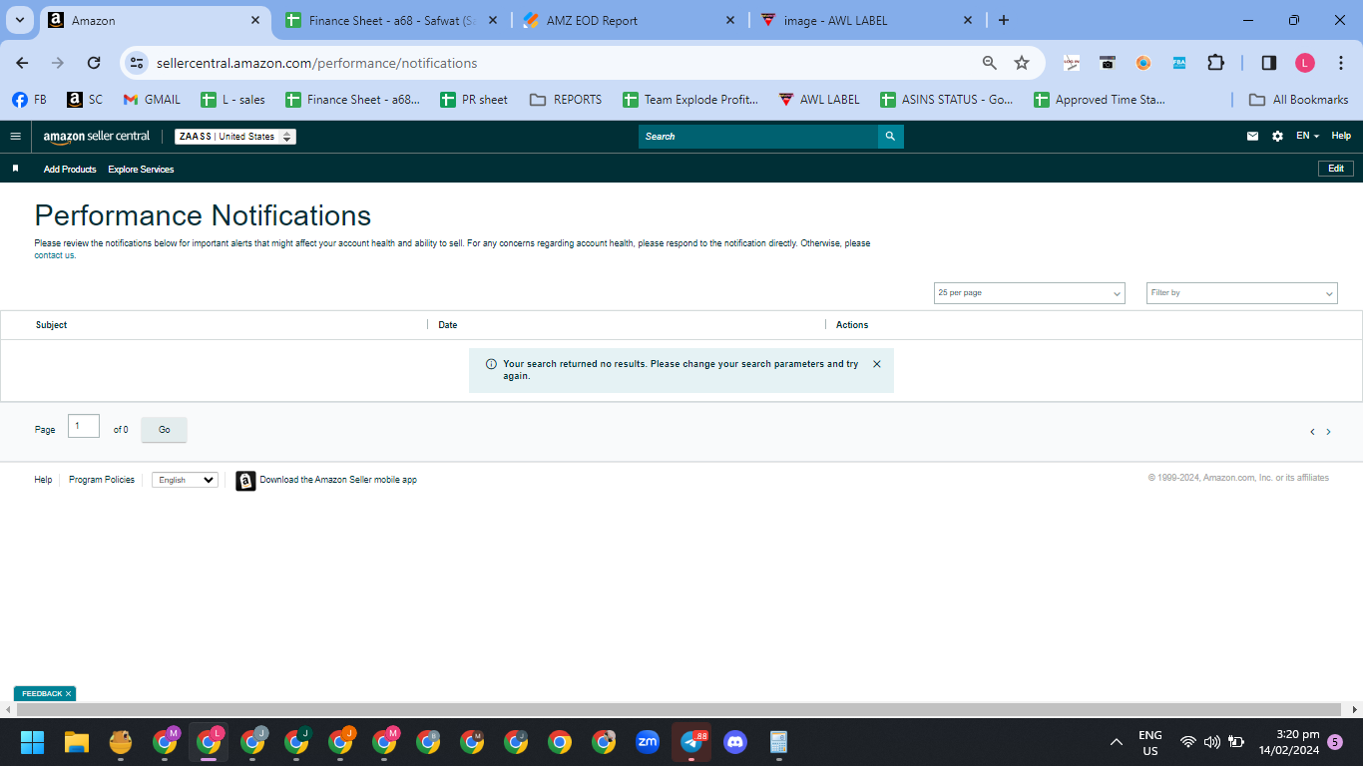Switch to the image - AWL LABEL tab
The height and width of the screenshot is (766, 1363).
(868, 20)
